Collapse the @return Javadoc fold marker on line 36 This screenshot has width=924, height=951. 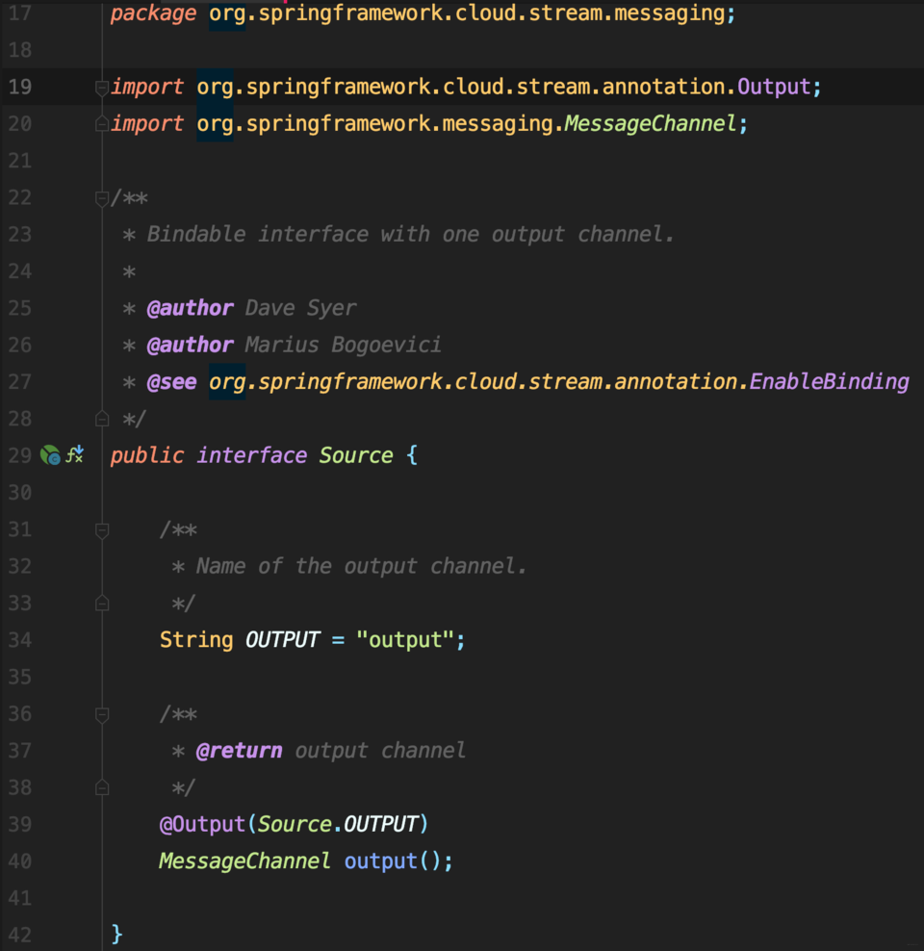coord(102,715)
